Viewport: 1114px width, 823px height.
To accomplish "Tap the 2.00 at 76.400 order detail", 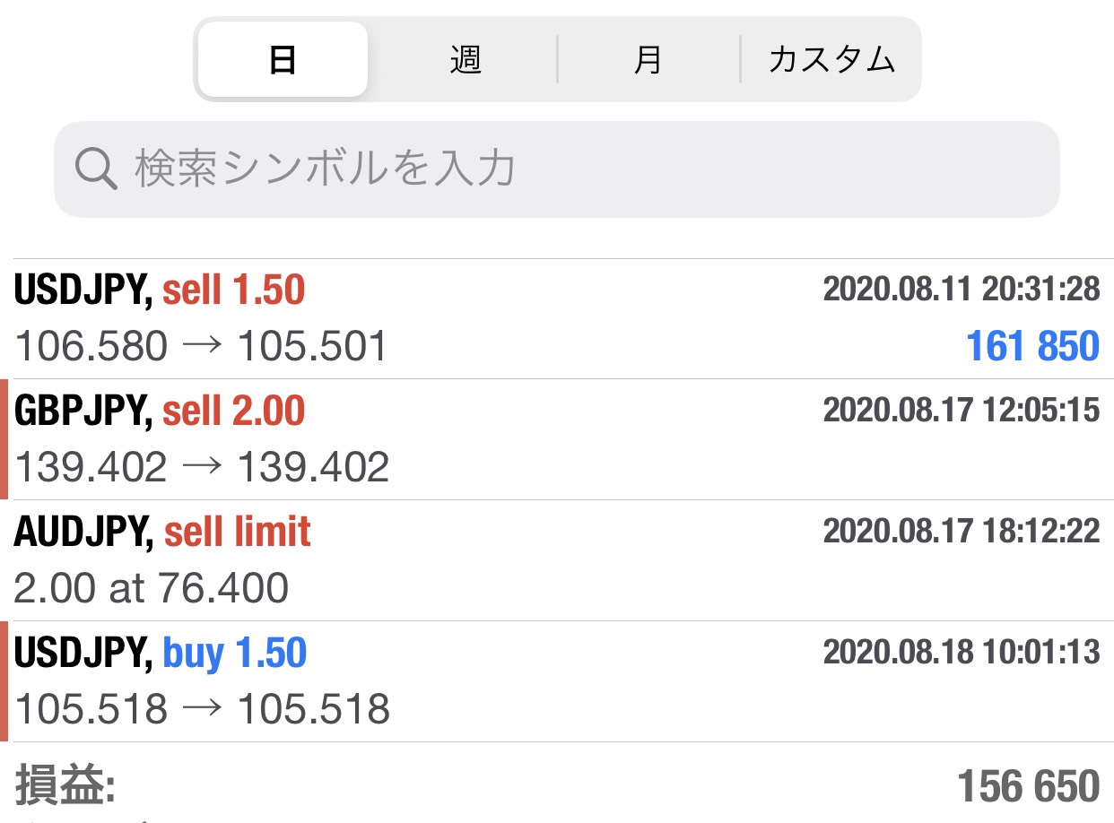I will click(151, 589).
